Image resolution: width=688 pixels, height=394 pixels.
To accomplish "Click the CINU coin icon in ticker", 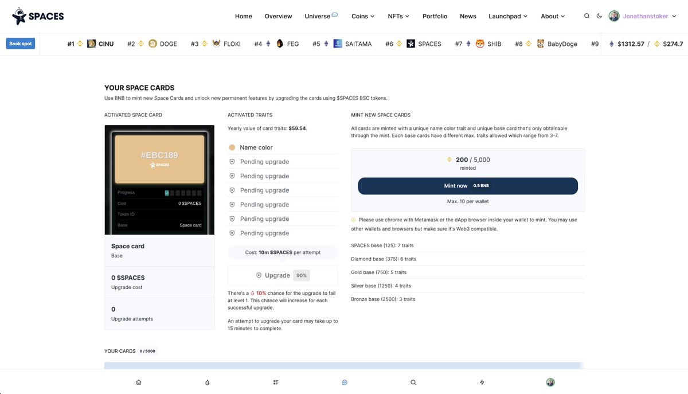I will pyautogui.click(x=92, y=44).
